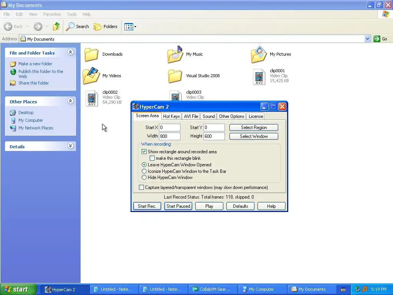Click the magnifier tray icon
This screenshot has width=393, height=295.
point(365,289)
